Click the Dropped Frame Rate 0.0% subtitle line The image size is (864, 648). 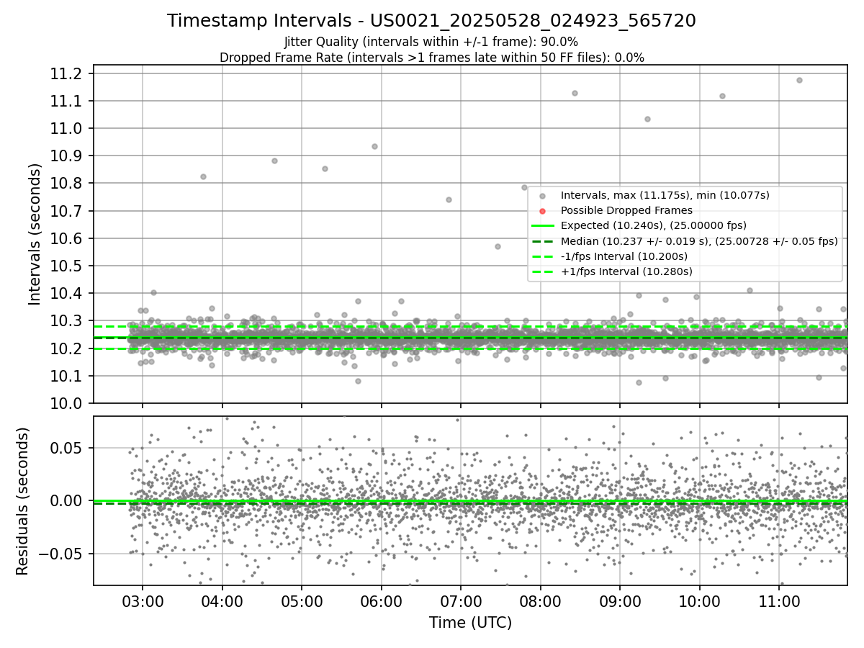point(431,58)
